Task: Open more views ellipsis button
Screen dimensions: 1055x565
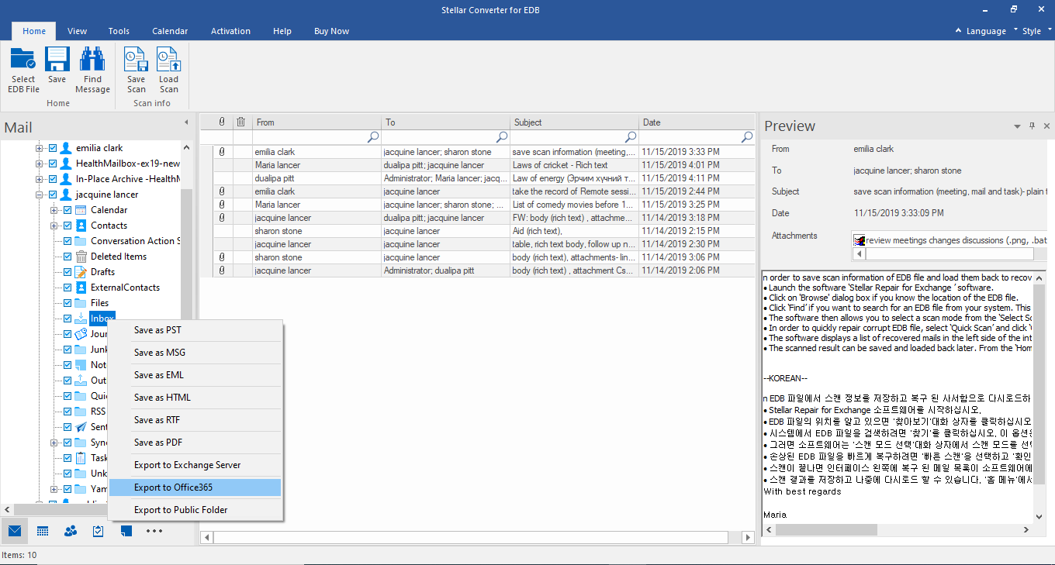Action: click(154, 531)
